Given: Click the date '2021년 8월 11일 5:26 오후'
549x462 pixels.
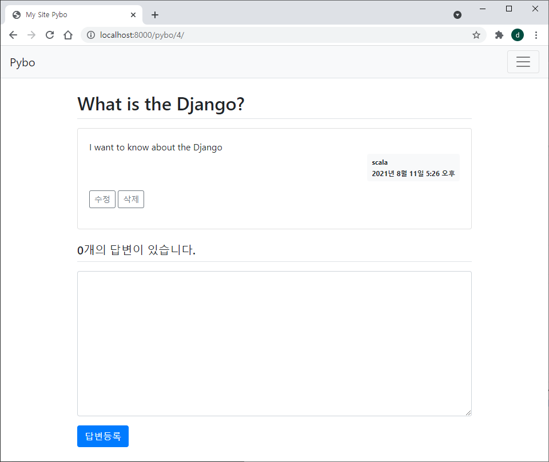Looking at the screenshot, I should coord(413,174).
